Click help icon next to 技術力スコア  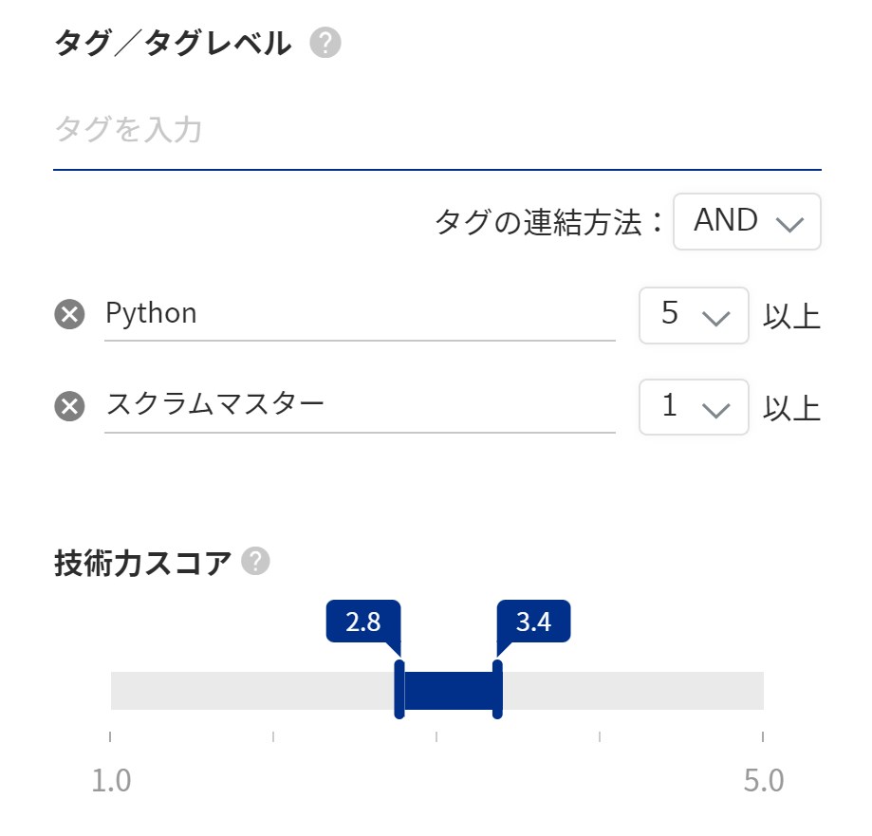coord(255,561)
